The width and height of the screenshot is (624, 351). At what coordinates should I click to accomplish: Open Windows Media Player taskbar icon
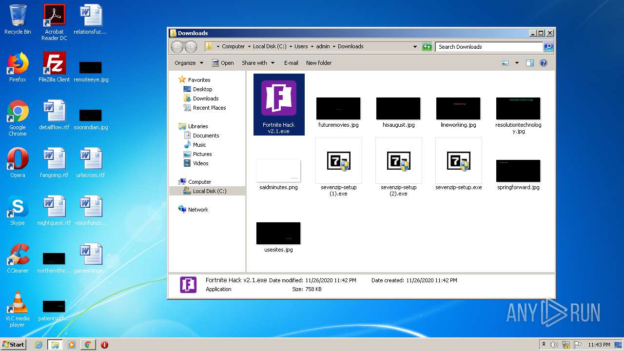(72, 345)
